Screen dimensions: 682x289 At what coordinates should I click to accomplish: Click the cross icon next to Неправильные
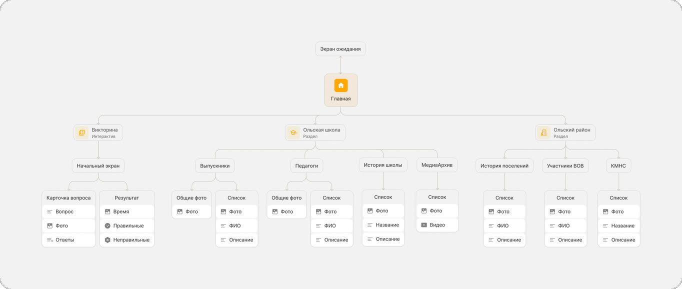tap(107, 239)
